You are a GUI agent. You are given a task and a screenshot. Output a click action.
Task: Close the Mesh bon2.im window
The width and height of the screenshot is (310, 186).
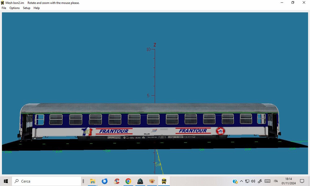(304, 2)
